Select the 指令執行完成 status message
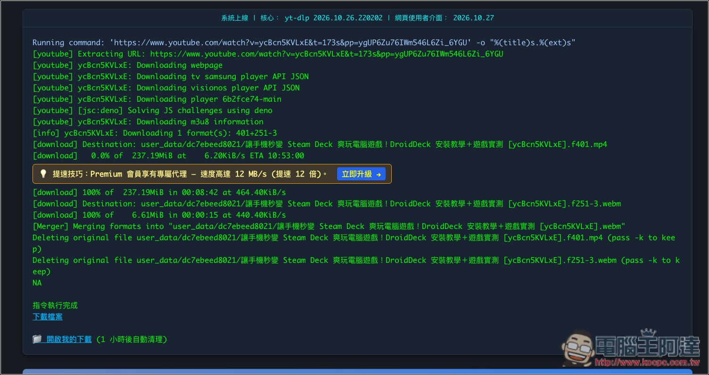709x375 pixels. (x=55, y=305)
